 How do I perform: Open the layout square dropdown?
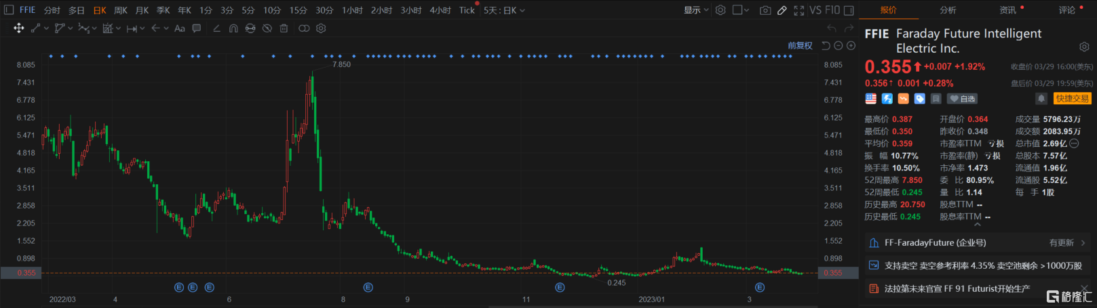[x=741, y=10]
